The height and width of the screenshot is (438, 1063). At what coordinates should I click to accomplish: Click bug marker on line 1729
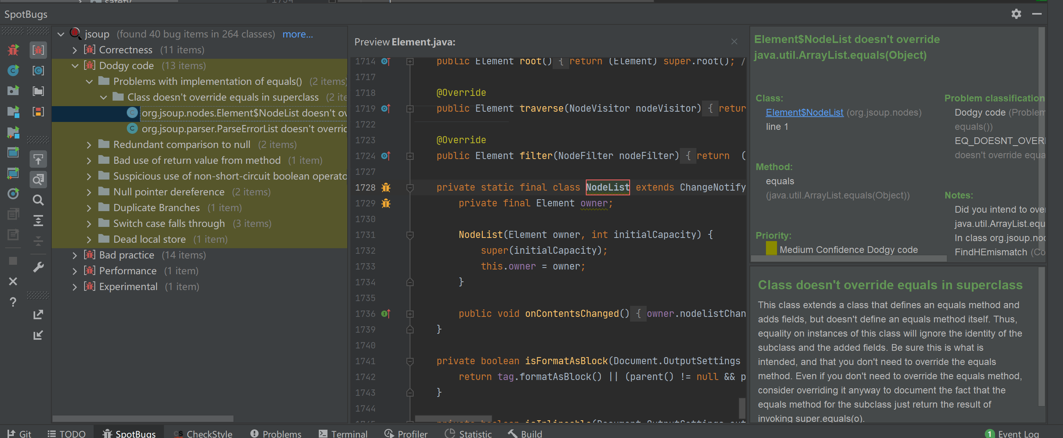coord(386,203)
